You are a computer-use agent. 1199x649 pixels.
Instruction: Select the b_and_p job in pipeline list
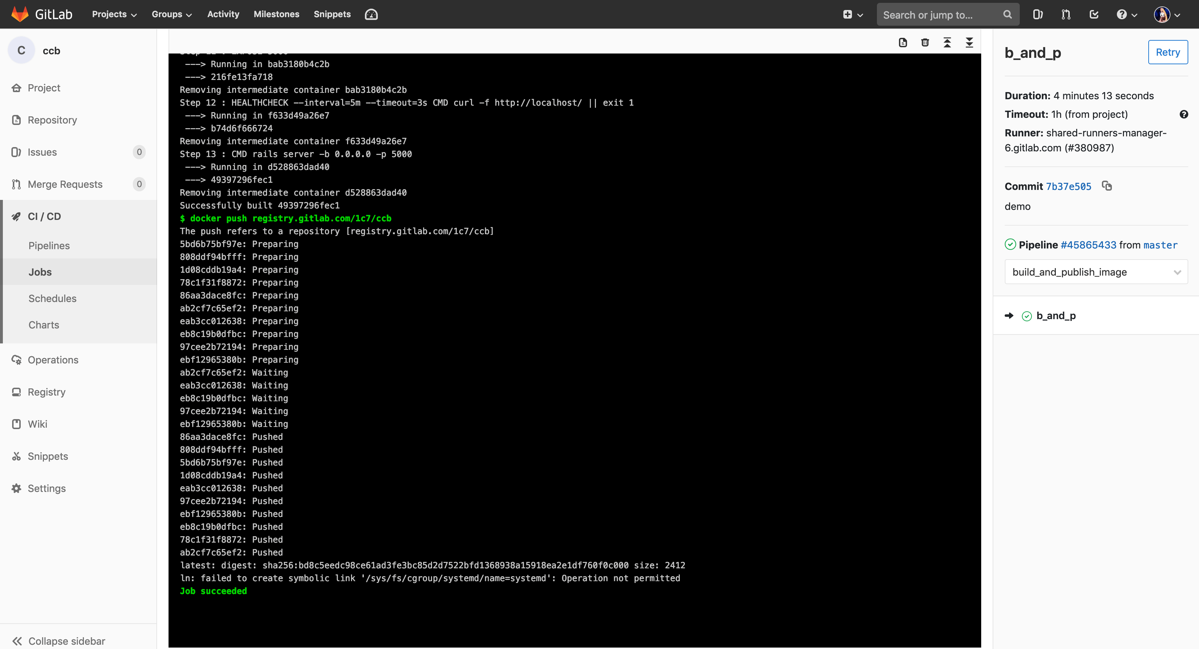coord(1057,316)
